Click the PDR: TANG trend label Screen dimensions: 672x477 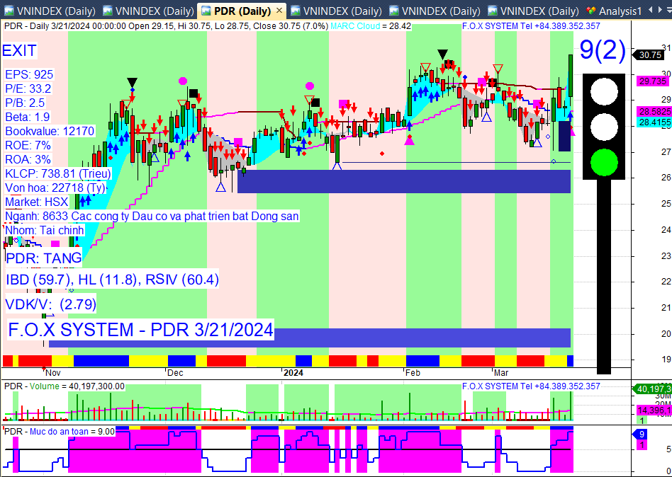pos(44,258)
